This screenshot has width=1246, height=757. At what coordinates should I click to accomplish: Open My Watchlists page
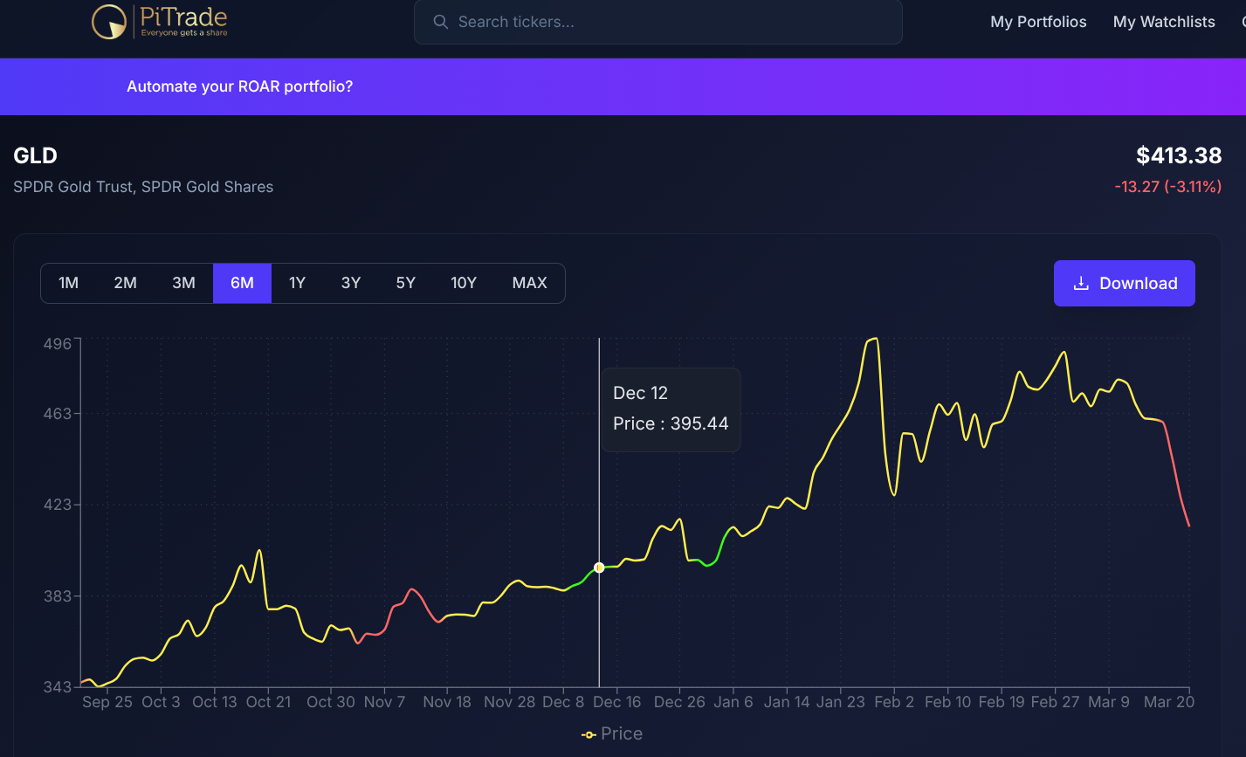tap(1164, 22)
